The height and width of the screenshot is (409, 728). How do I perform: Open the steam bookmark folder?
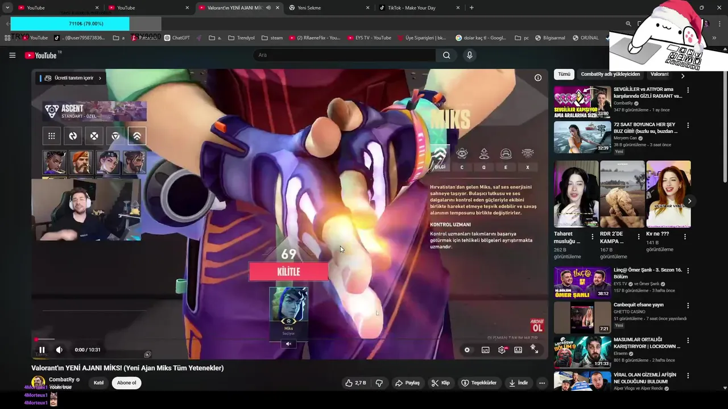pos(272,38)
